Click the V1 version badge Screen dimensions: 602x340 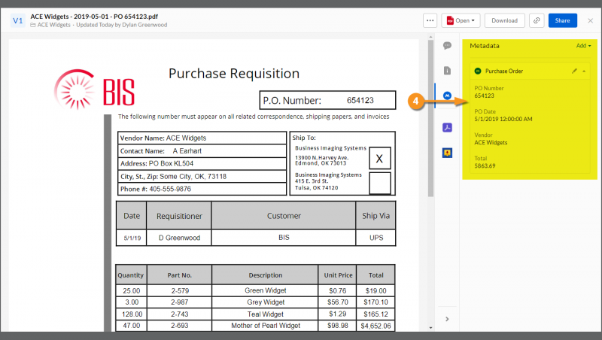(x=17, y=20)
